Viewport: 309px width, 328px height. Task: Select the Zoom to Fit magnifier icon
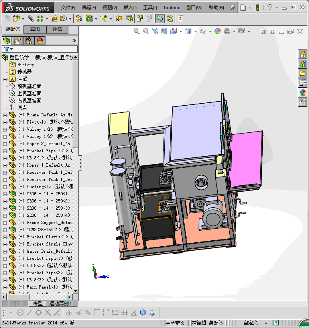coord(137,31)
